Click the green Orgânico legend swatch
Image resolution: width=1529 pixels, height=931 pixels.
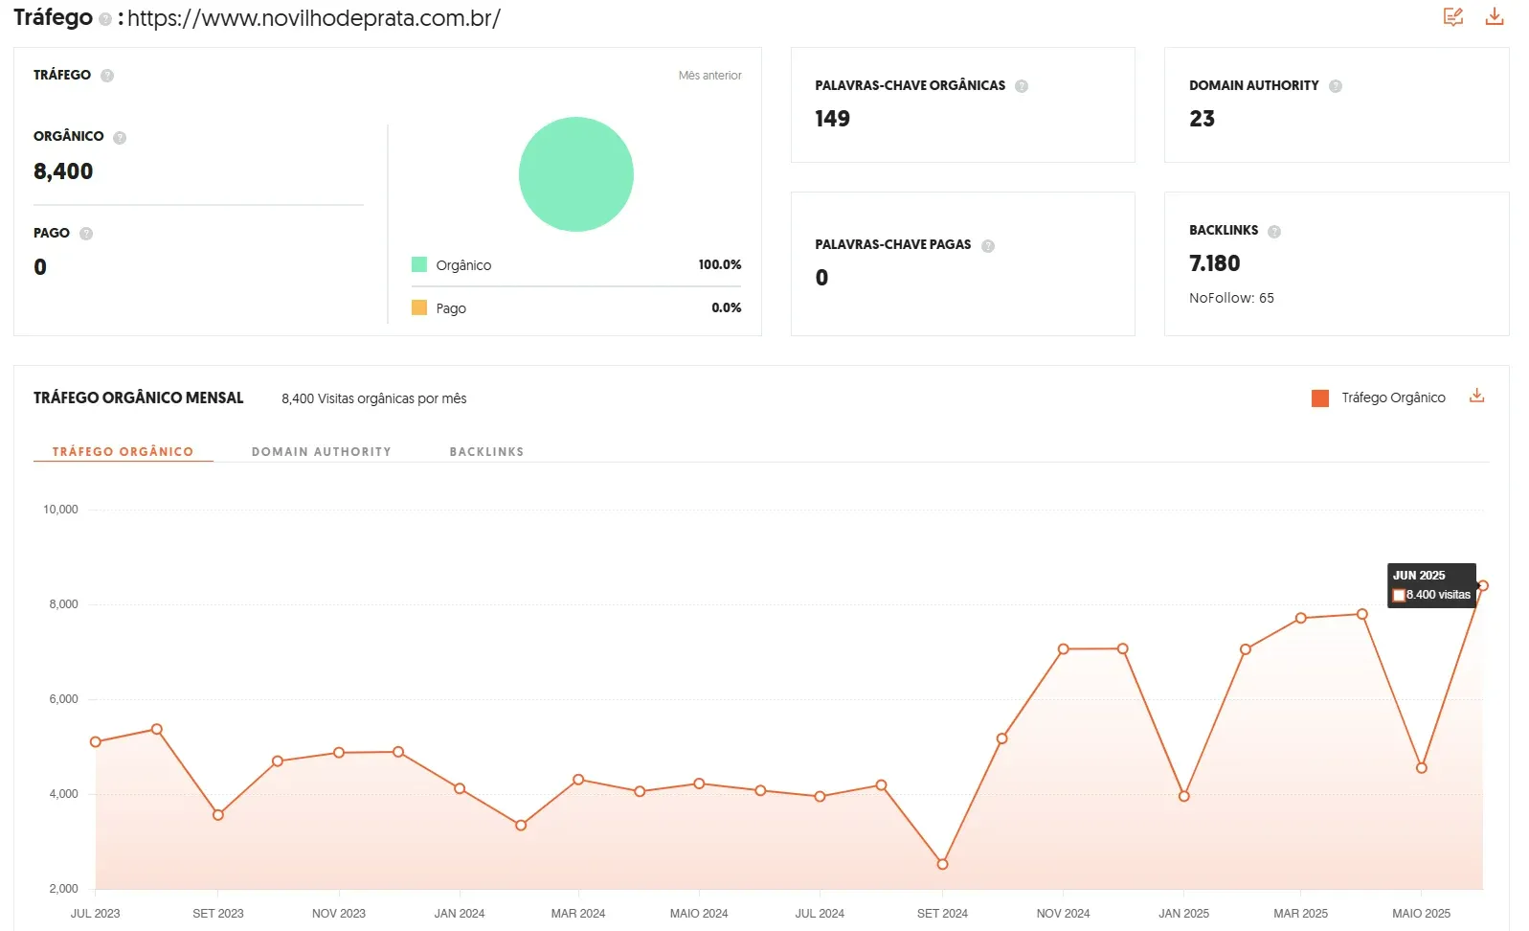419,264
